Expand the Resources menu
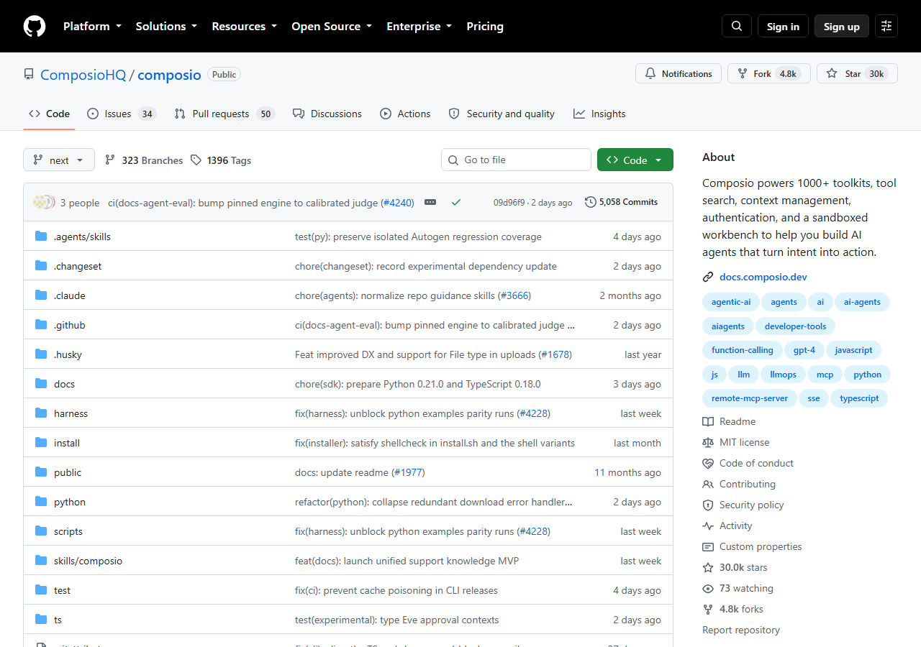 [244, 26]
